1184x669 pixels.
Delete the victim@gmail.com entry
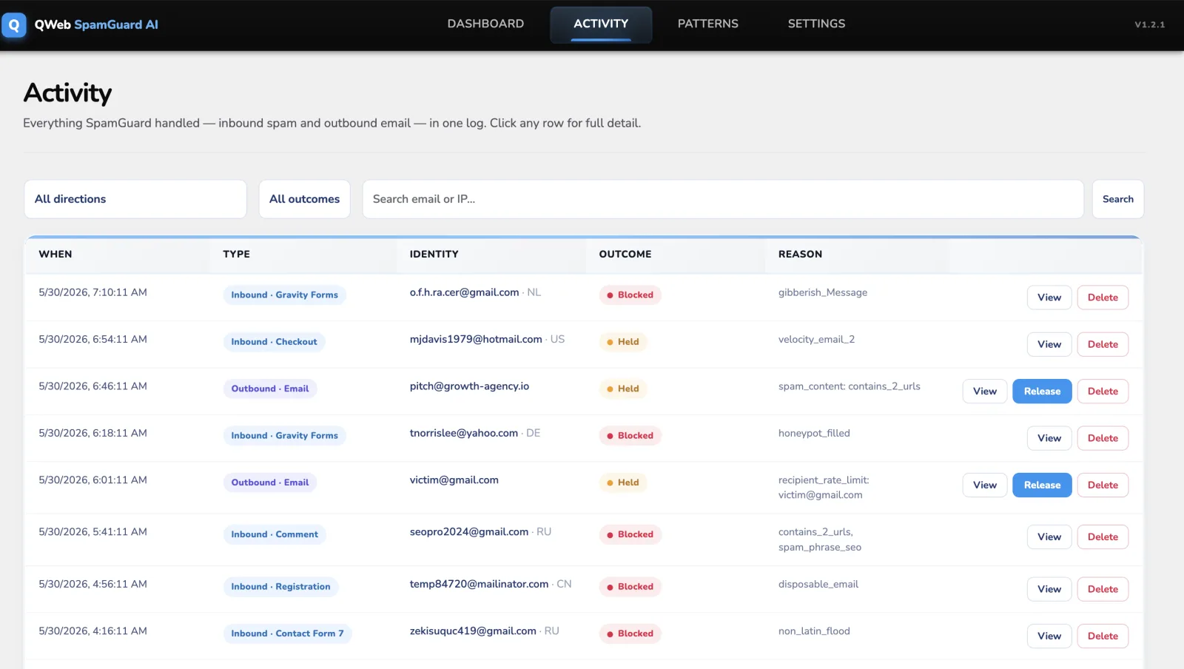click(x=1103, y=485)
